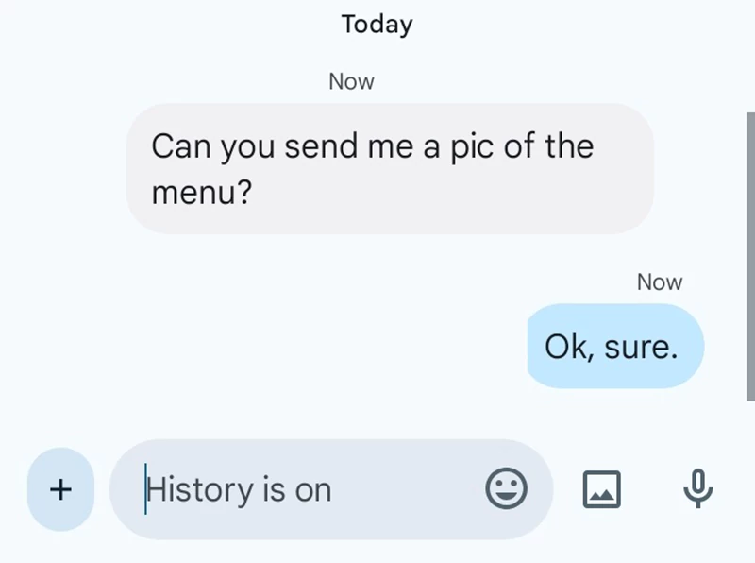Image resolution: width=755 pixels, height=563 pixels.
Task: Select the 'Ok, sure.' message bubble
Action: (x=613, y=347)
